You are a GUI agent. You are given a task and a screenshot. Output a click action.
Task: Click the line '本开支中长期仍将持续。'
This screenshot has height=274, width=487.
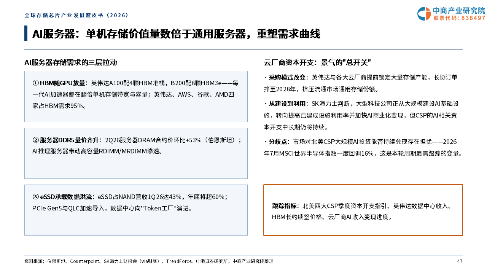[296, 127]
